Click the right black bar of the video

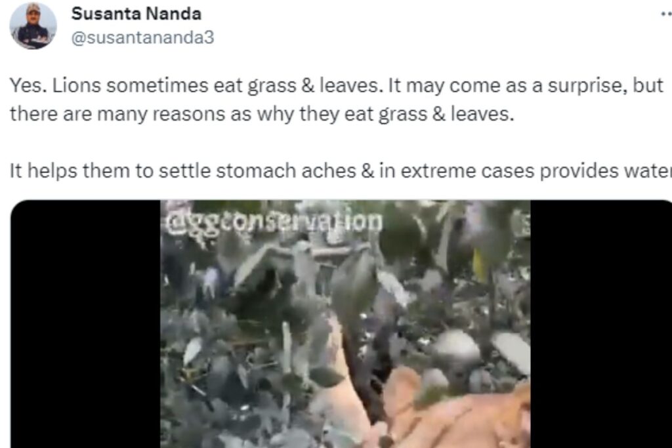[601, 324]
